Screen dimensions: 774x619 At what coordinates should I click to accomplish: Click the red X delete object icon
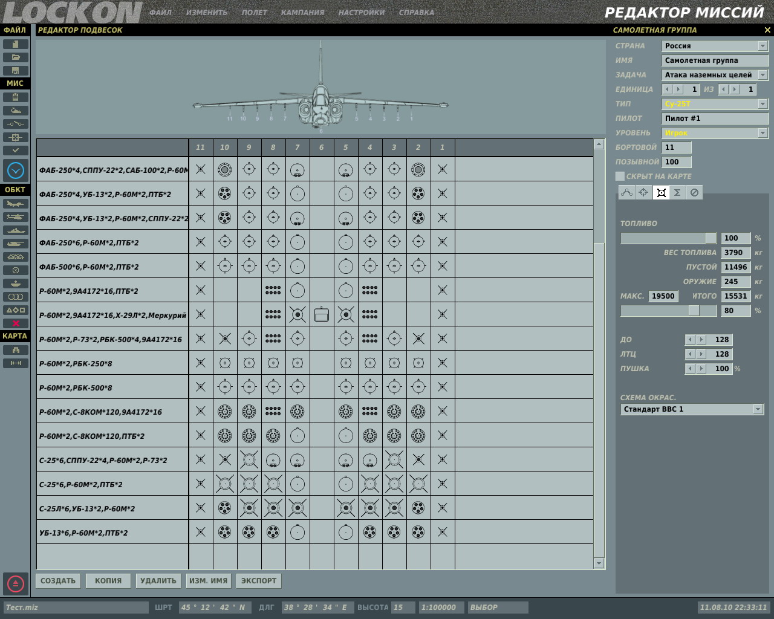[16, 323]
